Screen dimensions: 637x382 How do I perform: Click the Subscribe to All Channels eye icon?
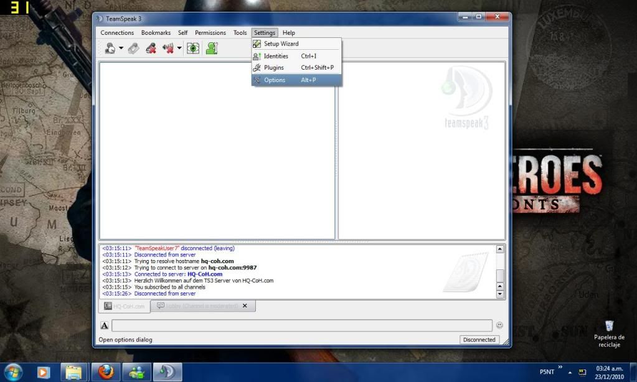[x=193, y=49]
